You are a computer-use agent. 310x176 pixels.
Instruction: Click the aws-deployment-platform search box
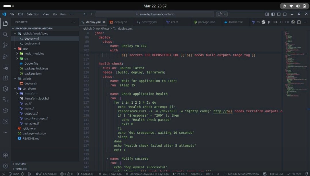tap(155, 14)
